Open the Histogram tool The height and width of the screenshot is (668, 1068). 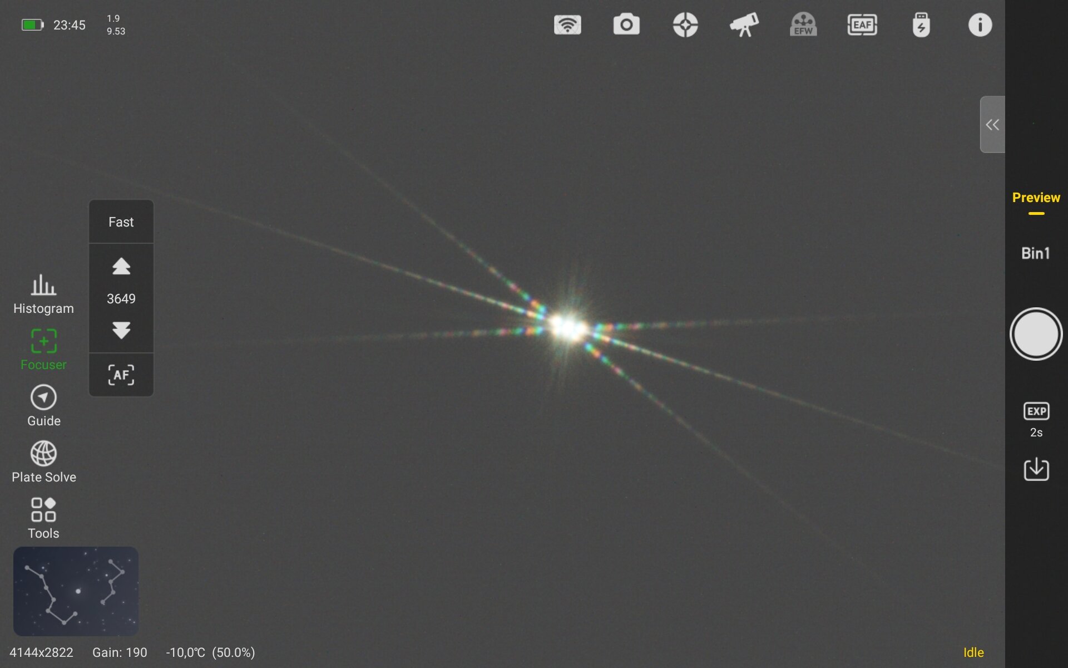(43, 294)
